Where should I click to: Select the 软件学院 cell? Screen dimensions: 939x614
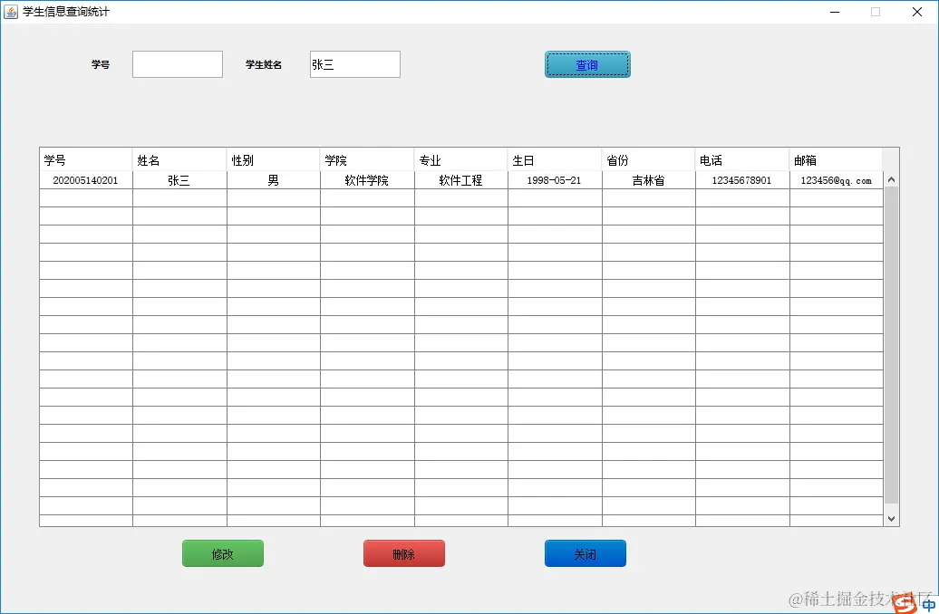tap(367, 180)
